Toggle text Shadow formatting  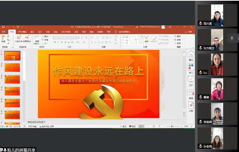pyautogui.click(x=65, y=42)
